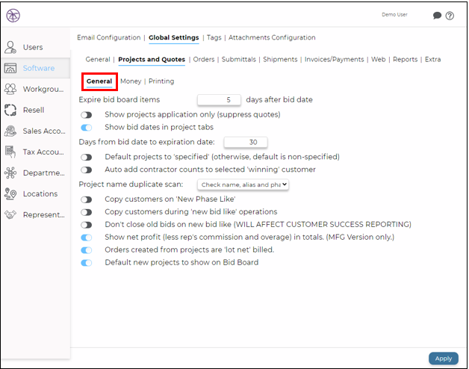Click the Expire bid board items days field
Image resolution: width=469 pixels, height=369 pixels.
coord(219,100)
